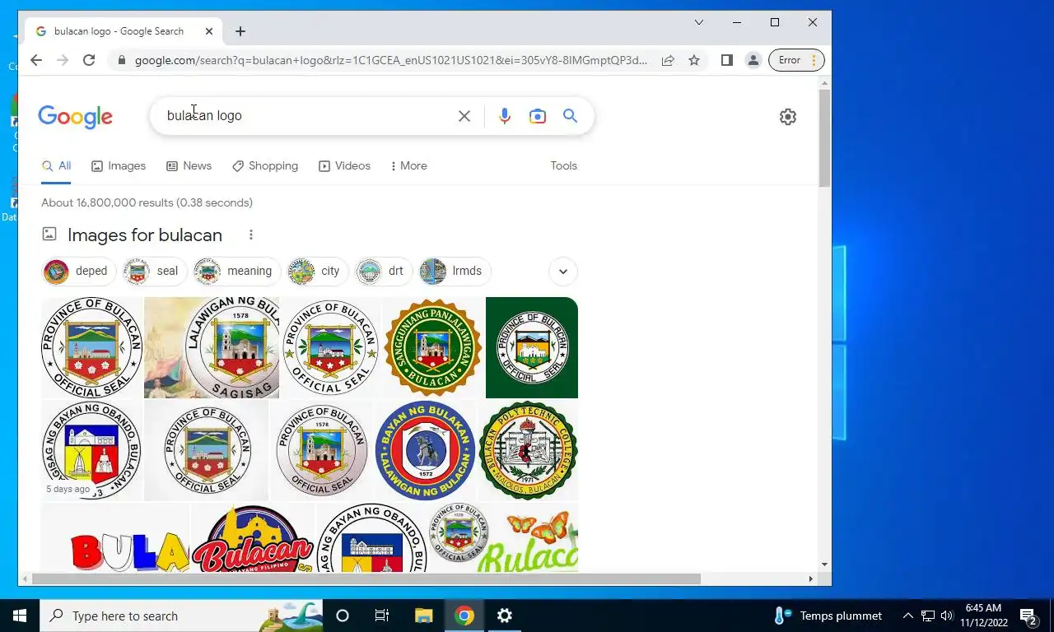Open the Temps plummet weather widget

point(828,616)
